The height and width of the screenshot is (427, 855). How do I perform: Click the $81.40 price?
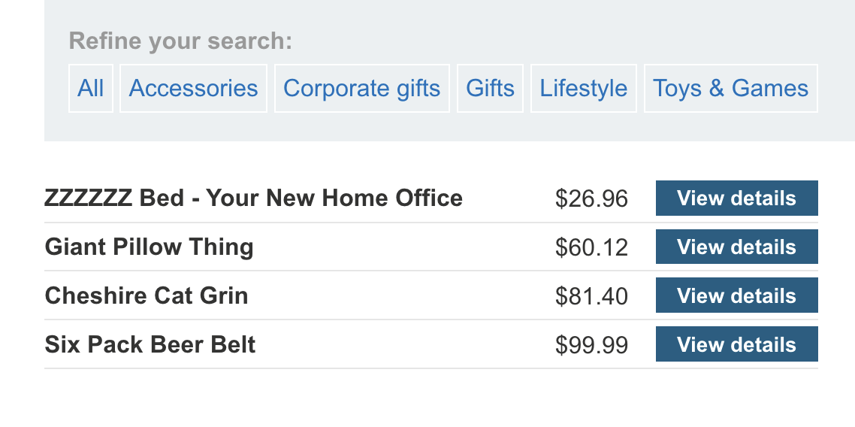click(x=591, y=297)
